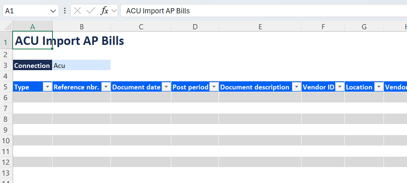Select column E header
The height and width of the screenshot is (183, 407).
coord(260,27)
